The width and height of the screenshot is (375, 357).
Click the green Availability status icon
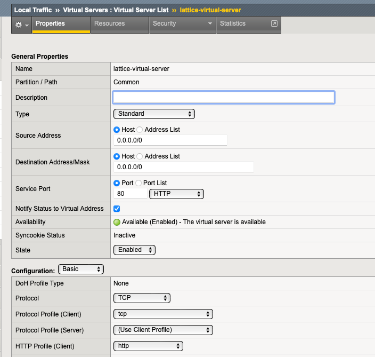click(x=117, y=222)
